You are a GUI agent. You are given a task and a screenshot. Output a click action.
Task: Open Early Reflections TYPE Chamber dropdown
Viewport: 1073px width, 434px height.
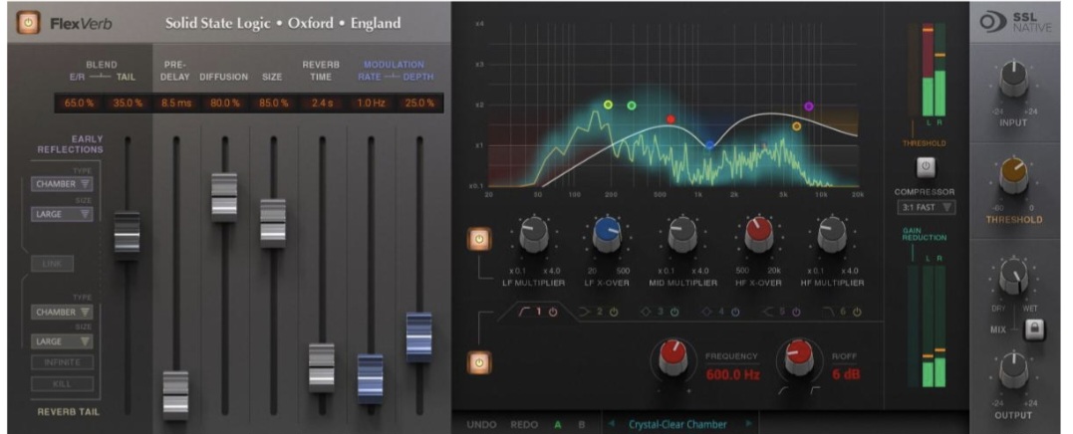(x=62, y=184)
